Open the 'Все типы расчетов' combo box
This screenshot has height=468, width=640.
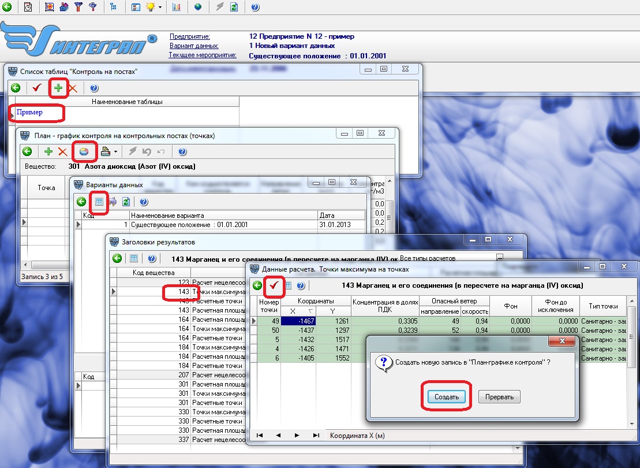[499, 258]
